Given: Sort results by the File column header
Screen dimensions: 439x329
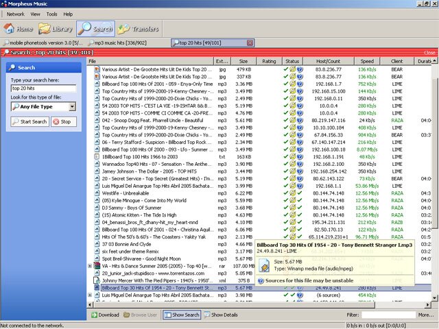Looking at the screenshot, I should 150,61.
